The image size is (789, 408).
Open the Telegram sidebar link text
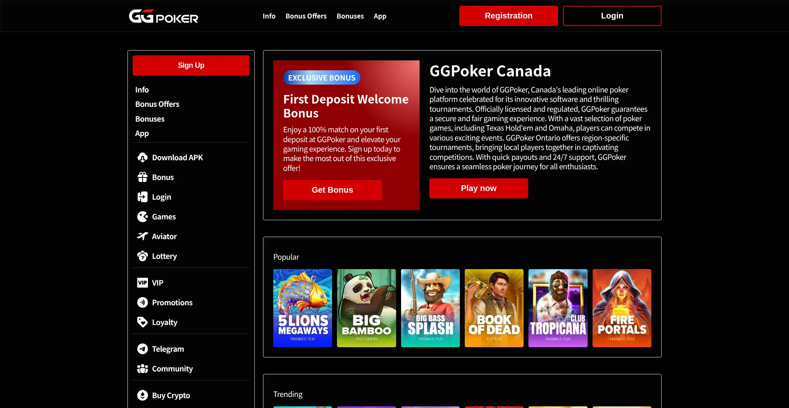click(x=168, y=349)
